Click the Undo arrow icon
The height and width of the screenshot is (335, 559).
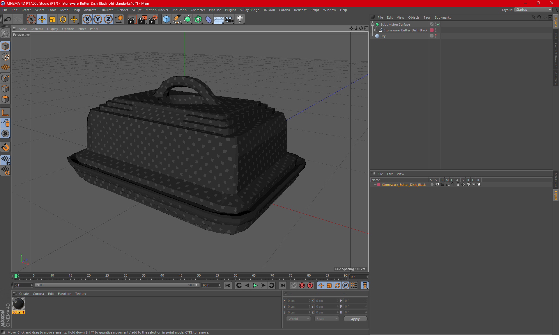coord(8,19)
